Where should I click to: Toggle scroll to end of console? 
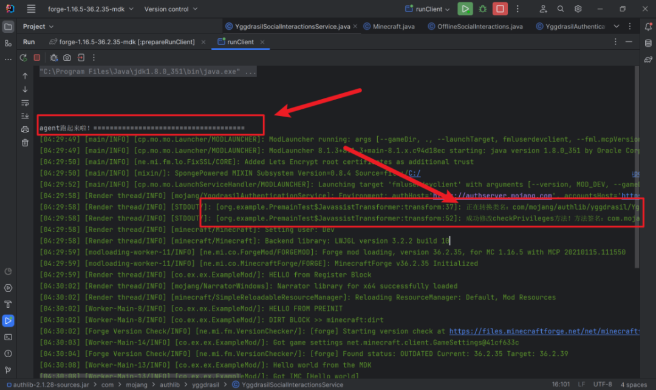pyautogui.click(x=25, y=116)
